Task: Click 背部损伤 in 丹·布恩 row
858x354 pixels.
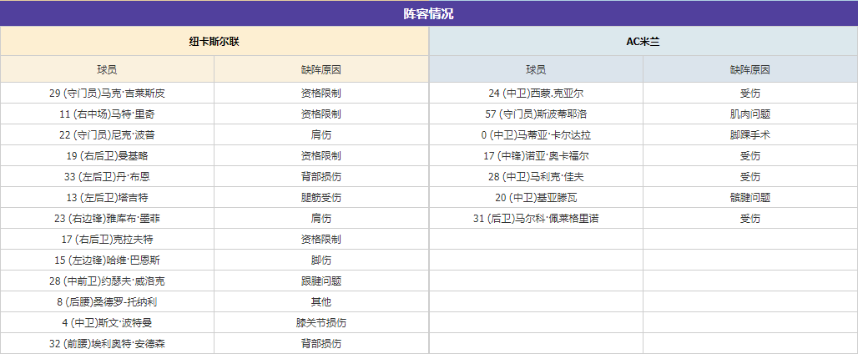Action: pyautogui.click(x=321, y=177)
